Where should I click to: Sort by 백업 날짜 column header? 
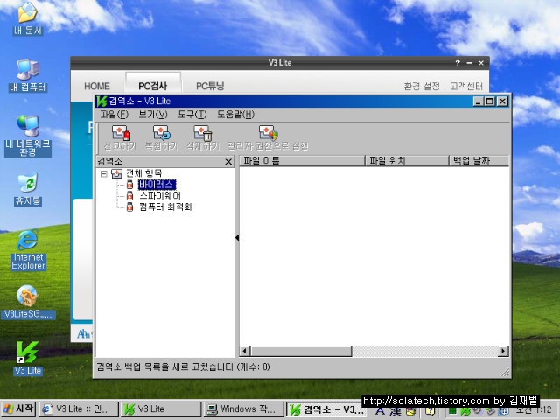(x=479, y=161)
